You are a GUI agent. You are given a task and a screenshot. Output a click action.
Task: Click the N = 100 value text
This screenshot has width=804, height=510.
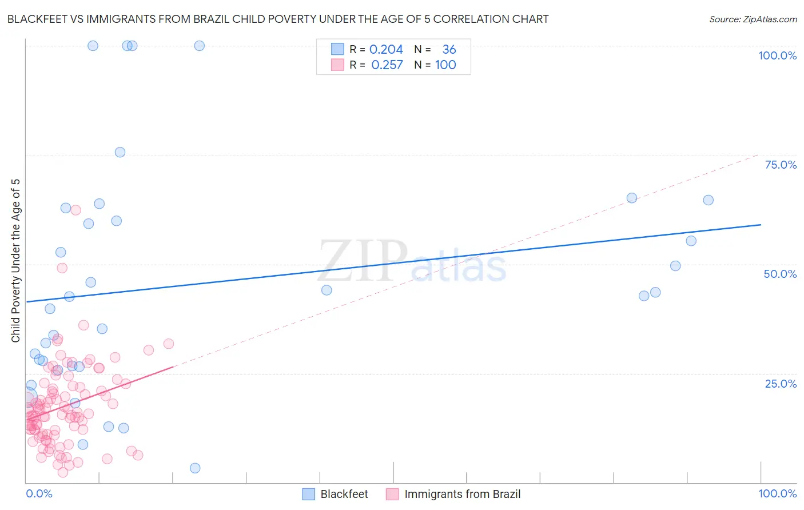pyautogui.click(x=435, y=65)
